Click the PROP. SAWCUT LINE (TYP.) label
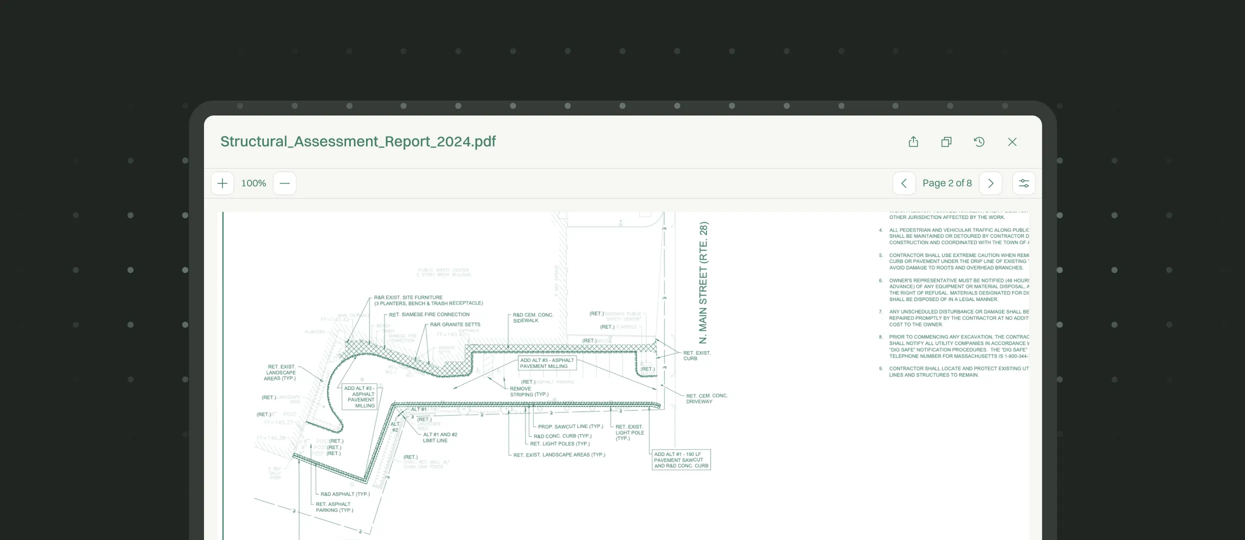The image size is (1245, 540). tap(570, 426)
